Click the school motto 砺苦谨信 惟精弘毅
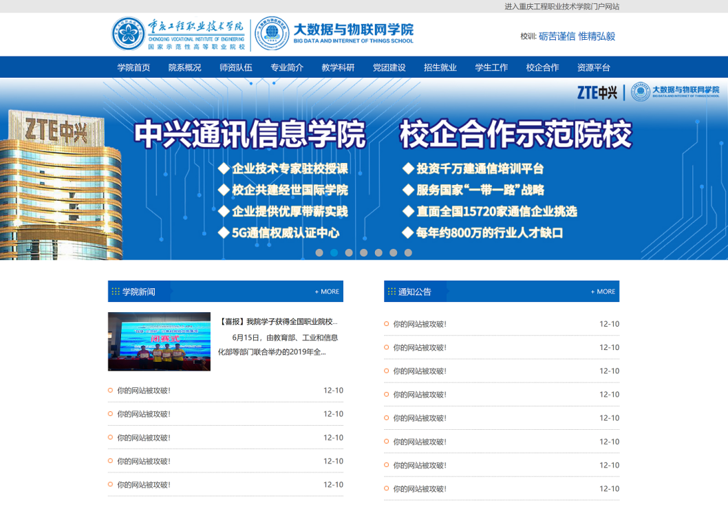Viewport: 728px width, 511px height. 577,36
